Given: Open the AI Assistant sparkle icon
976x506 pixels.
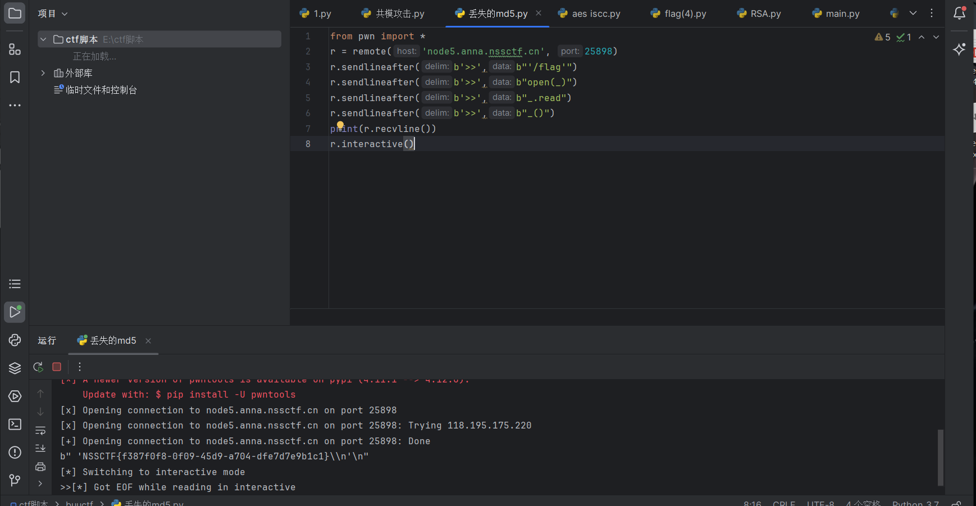Looking at the screenshot, I should tap(960, 49).
